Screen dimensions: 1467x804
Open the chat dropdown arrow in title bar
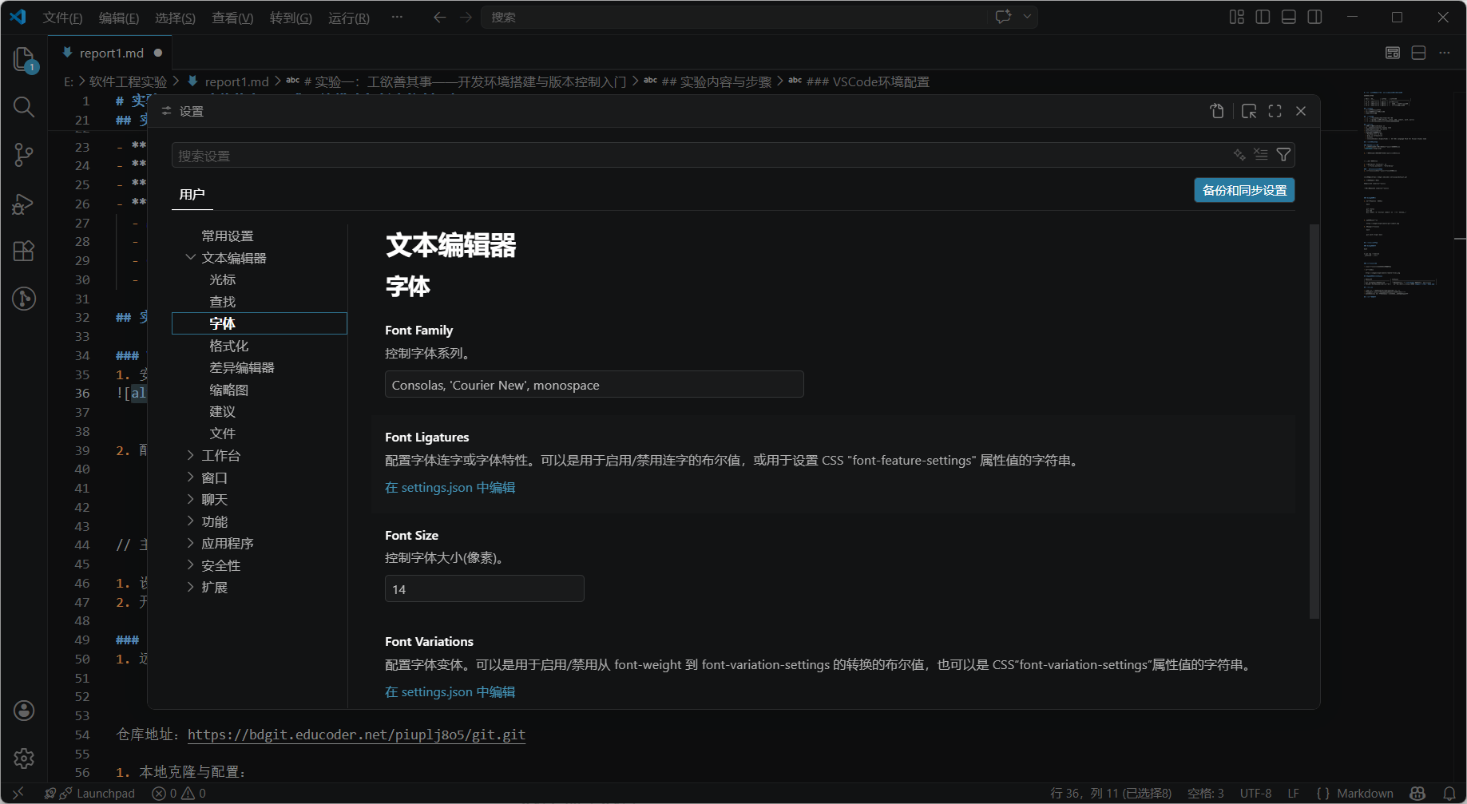point(1027,17)
